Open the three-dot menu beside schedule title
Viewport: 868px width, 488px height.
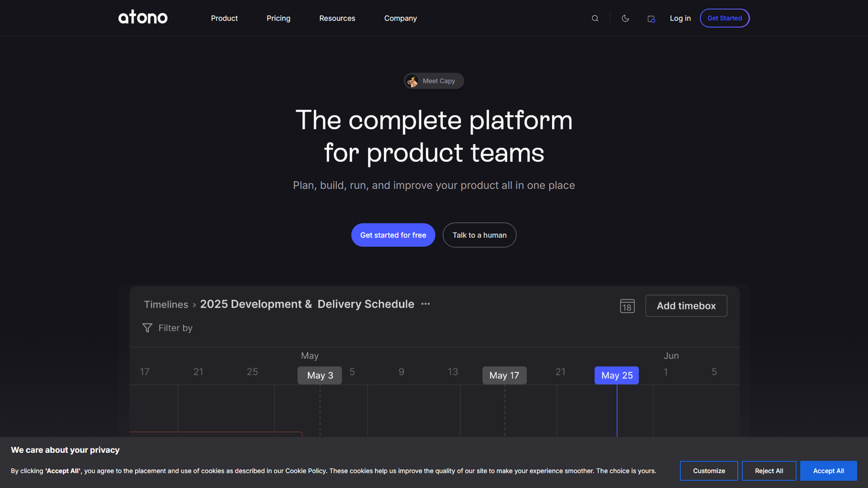(x=425, y=304)
